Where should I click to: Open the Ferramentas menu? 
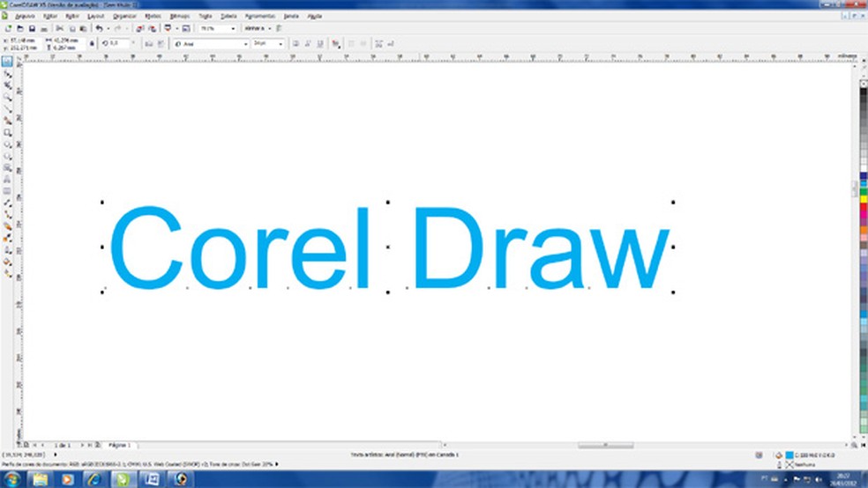tap(259, 16)
